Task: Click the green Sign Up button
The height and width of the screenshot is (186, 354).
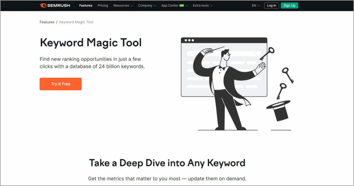Action: pos(289,6)
